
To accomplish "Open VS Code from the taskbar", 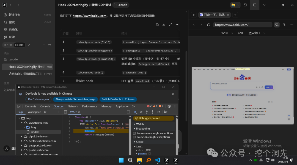I will (158, 160).
